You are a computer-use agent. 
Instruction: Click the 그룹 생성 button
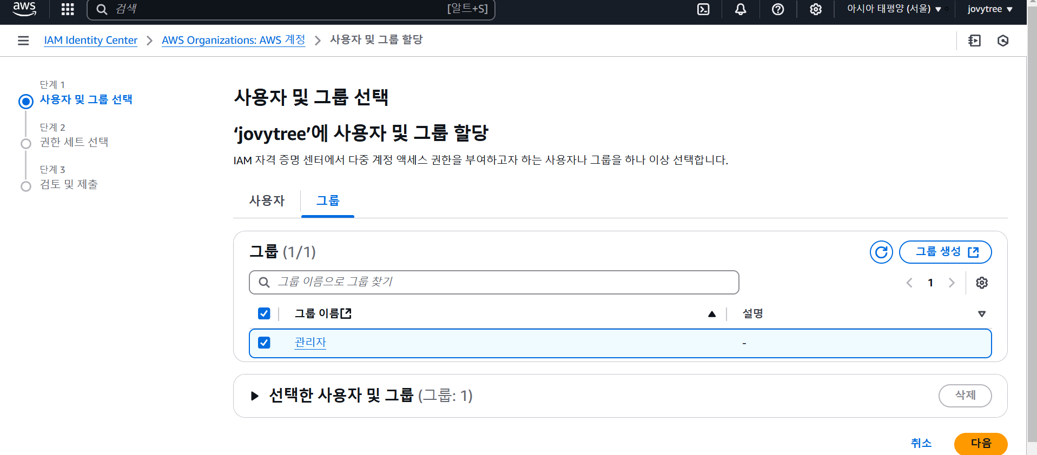[945, 252]
